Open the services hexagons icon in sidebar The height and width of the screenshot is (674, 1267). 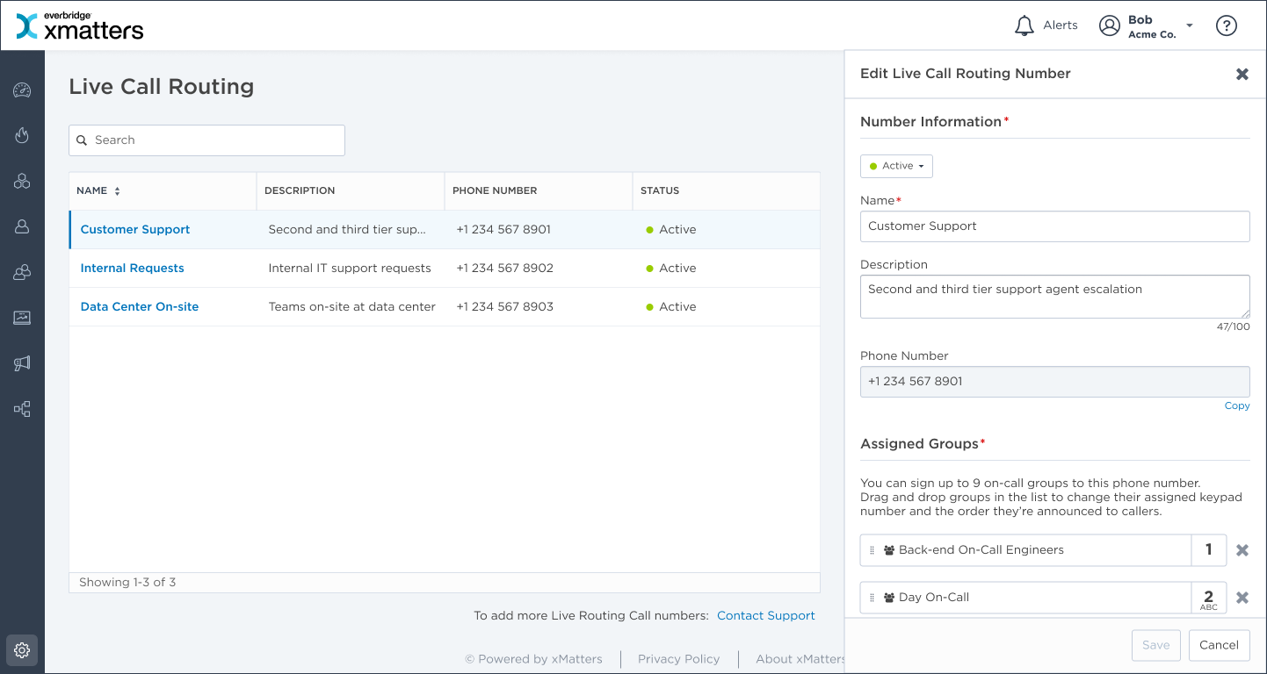tap(22, 181)
